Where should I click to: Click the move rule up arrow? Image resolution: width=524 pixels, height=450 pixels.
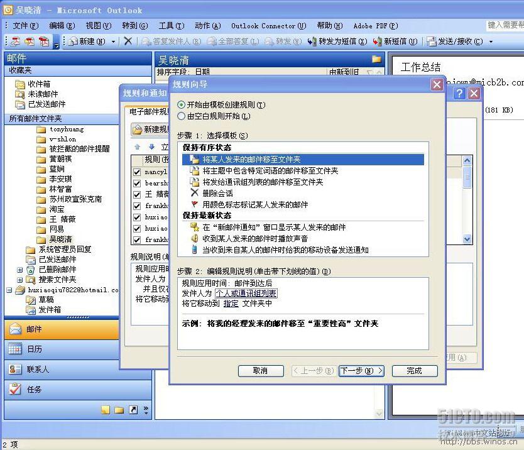pyautogui.click(x=138, y=147)
